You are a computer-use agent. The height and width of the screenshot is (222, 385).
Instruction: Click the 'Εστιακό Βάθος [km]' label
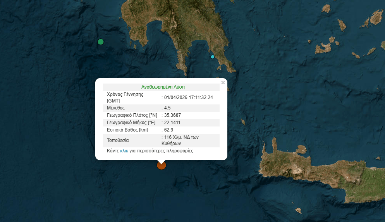coord(127,130)
